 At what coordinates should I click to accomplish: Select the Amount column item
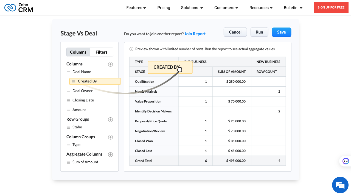coord(79,110)
